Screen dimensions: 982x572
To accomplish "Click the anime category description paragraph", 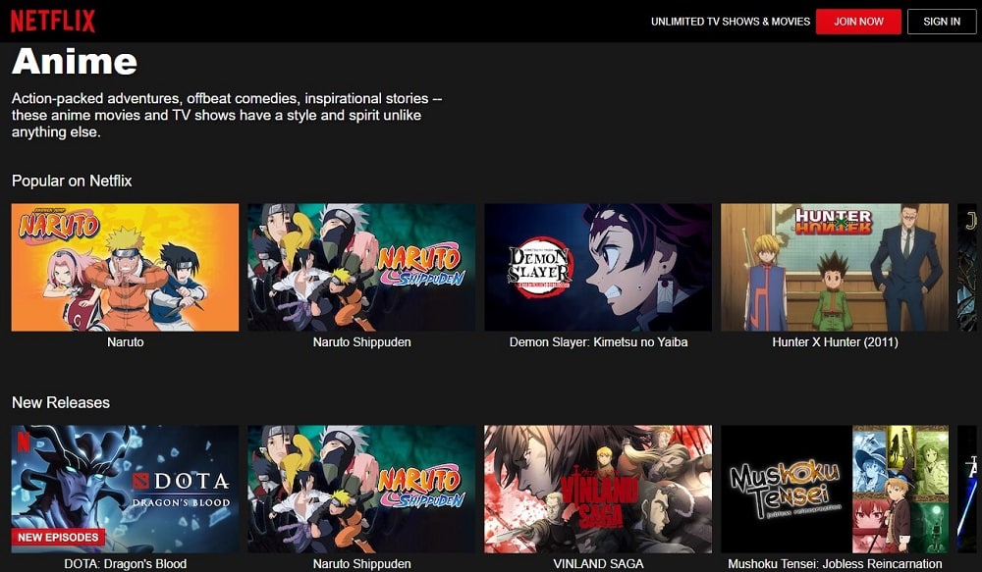I will point(227,115).
